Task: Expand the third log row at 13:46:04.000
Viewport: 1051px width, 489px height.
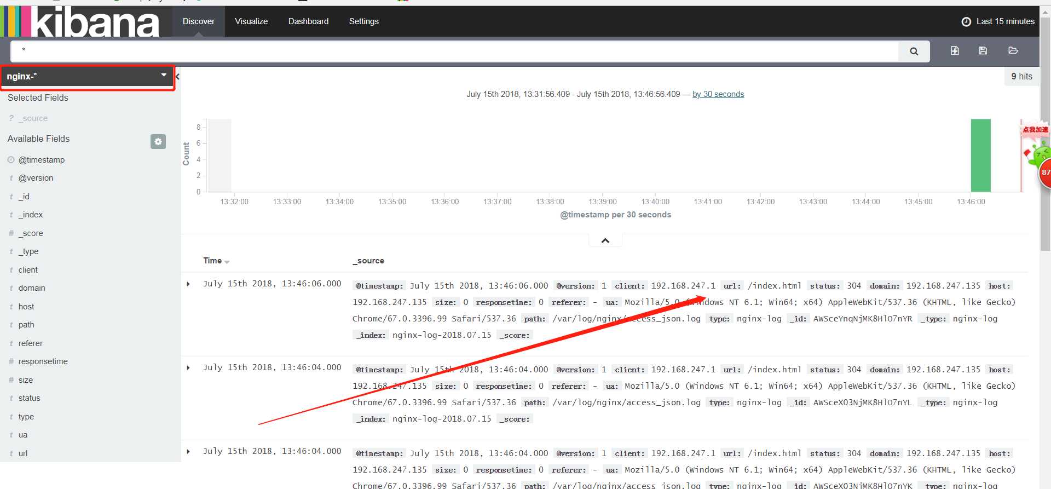Action: (x=188, y=452)
